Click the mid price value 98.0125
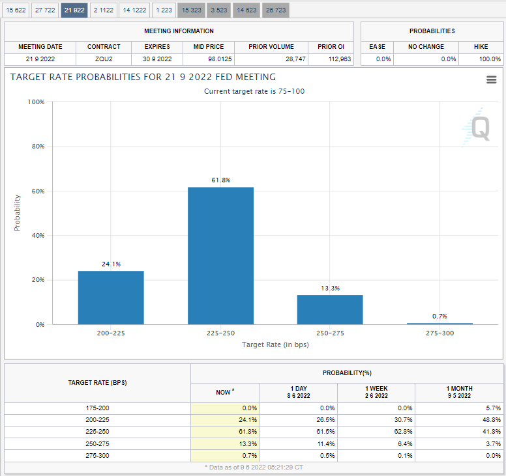Image resolution: width=506 pixels, height=476 pixels. pos(220,59)
